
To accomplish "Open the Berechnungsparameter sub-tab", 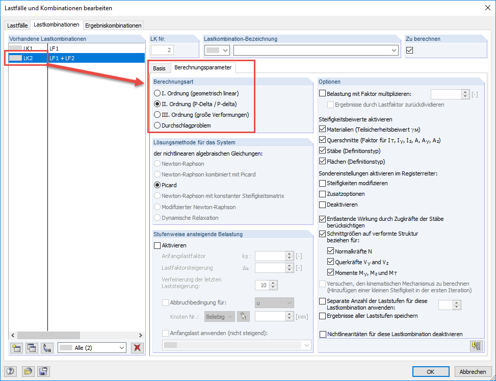I will [x=203, y=67].
